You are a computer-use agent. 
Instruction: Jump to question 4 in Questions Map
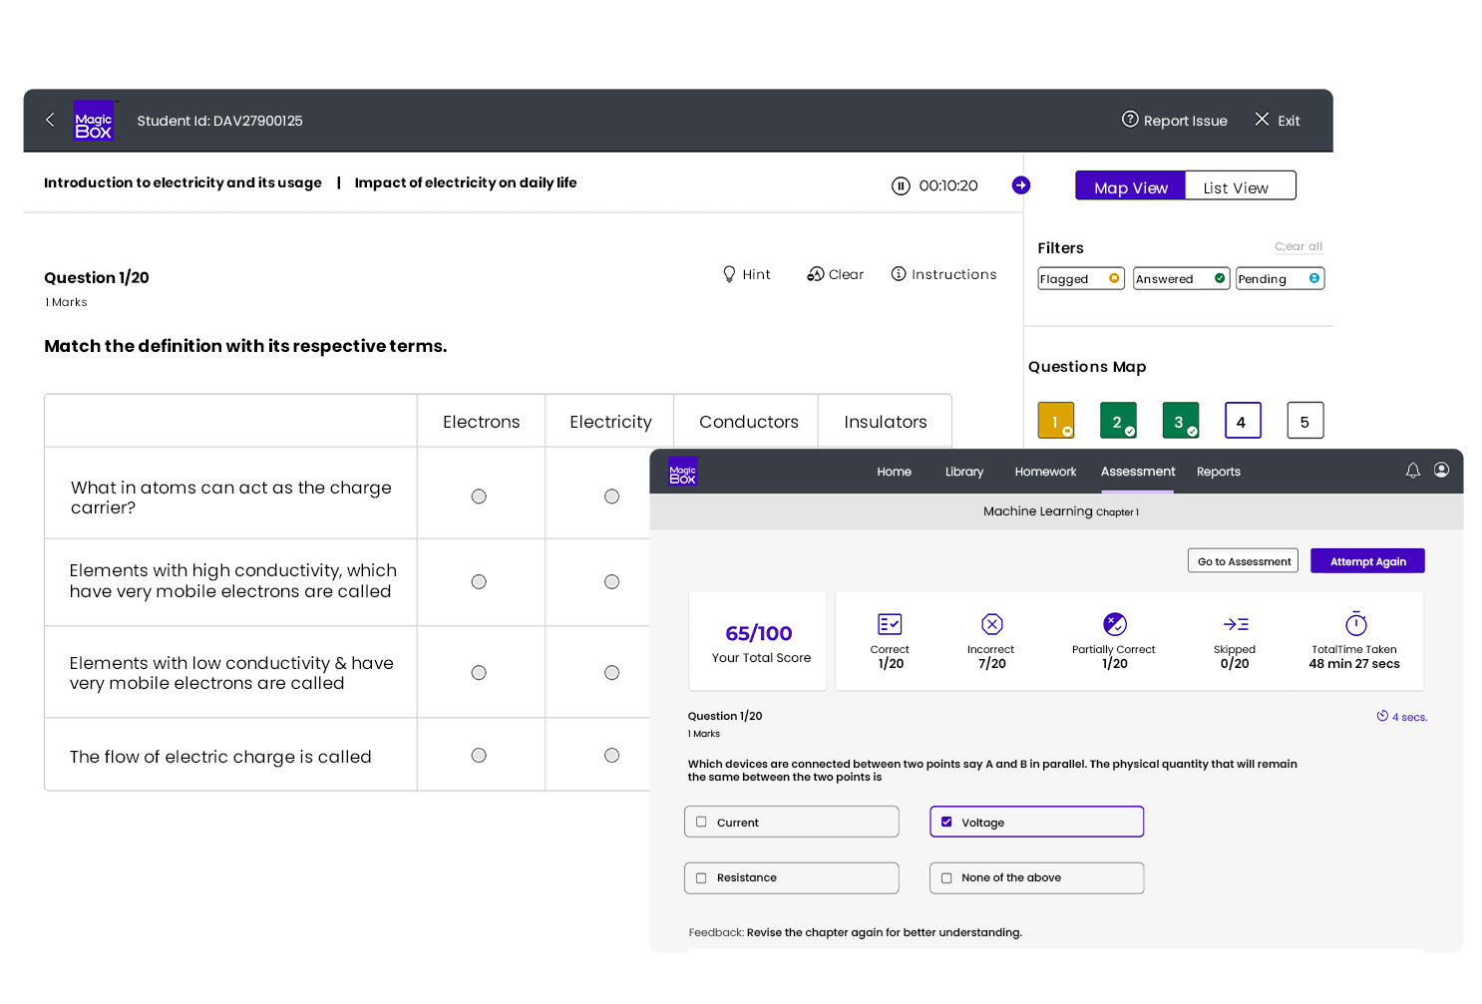point(1242,421)
